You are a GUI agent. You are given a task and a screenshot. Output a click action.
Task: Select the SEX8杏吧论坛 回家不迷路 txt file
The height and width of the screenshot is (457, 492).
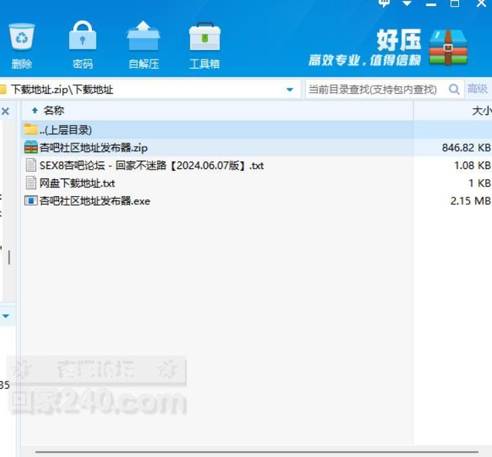pos(152,166)
